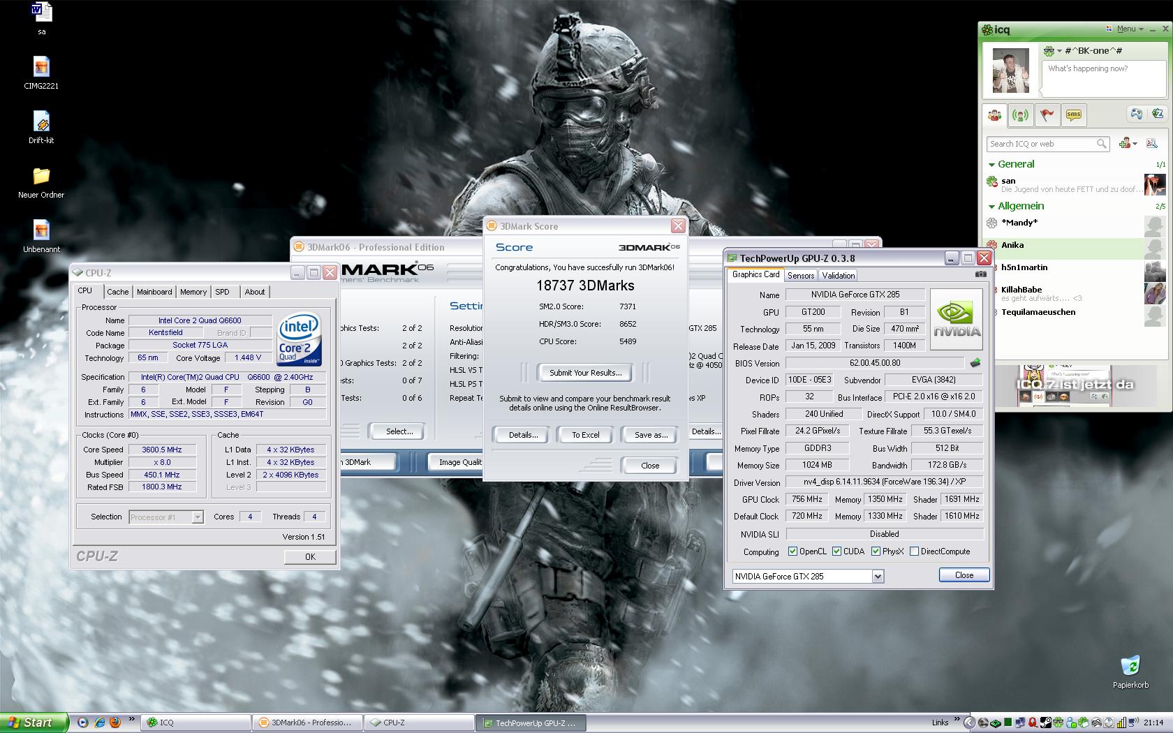The image size is (1173, 733).
Task: Open the ICQ radio broadcast tab icon
Action: click(x=1021, y=115)
